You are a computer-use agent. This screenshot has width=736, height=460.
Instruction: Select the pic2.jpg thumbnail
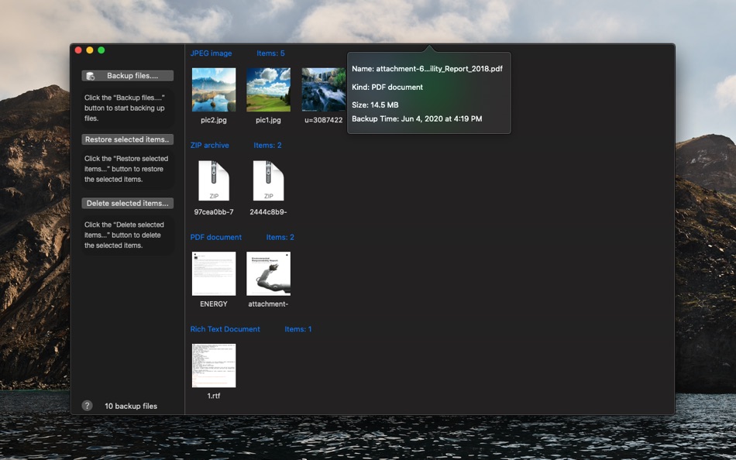[214, 90]
